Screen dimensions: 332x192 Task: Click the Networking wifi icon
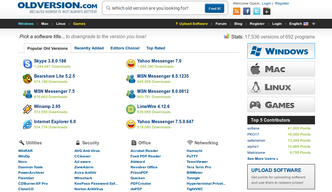[190, 143]
